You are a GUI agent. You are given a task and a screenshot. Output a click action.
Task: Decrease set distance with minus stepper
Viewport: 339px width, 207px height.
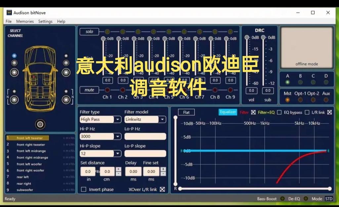click(118, 174)
